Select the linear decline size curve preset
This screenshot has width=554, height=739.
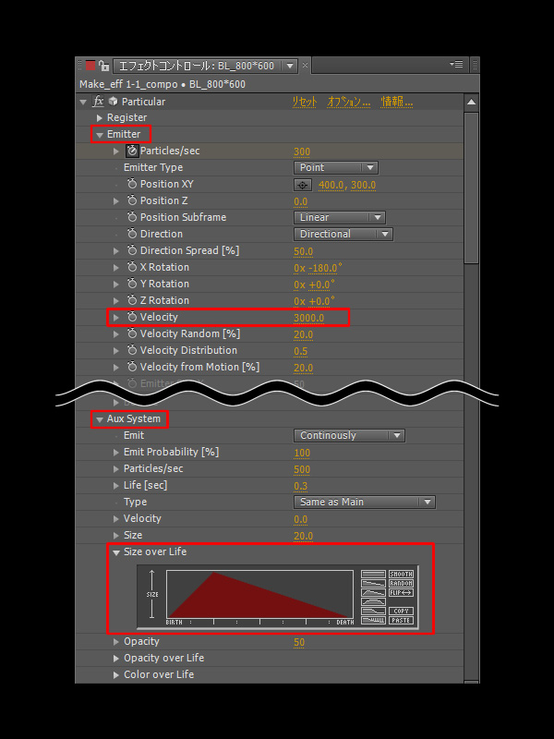[373, 584]
